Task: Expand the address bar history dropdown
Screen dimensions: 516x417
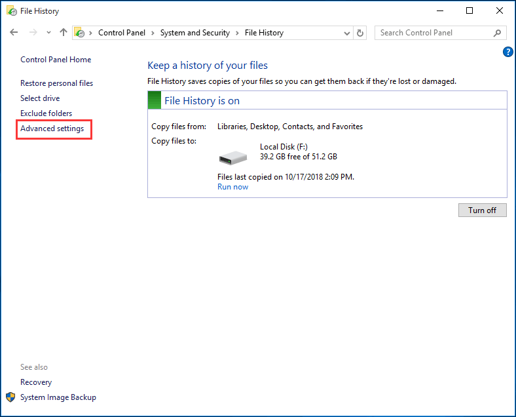Action: pyautogui.click(x=346, y=33)
